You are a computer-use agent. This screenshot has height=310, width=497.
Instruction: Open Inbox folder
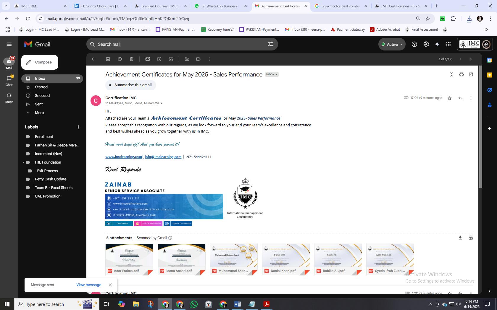click(52, 79)
